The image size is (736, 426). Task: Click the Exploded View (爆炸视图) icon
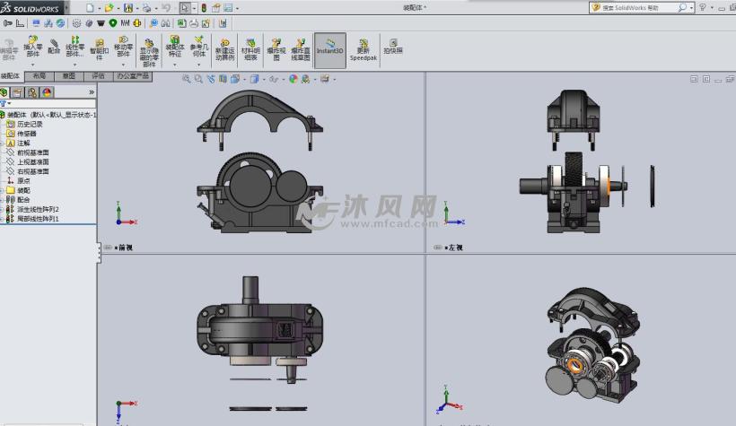276,48
